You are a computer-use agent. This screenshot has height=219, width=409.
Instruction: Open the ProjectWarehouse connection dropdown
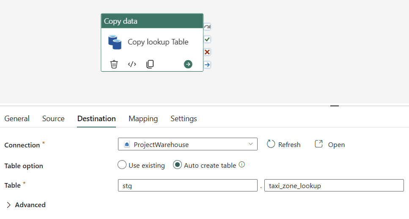tap(187, 144)
